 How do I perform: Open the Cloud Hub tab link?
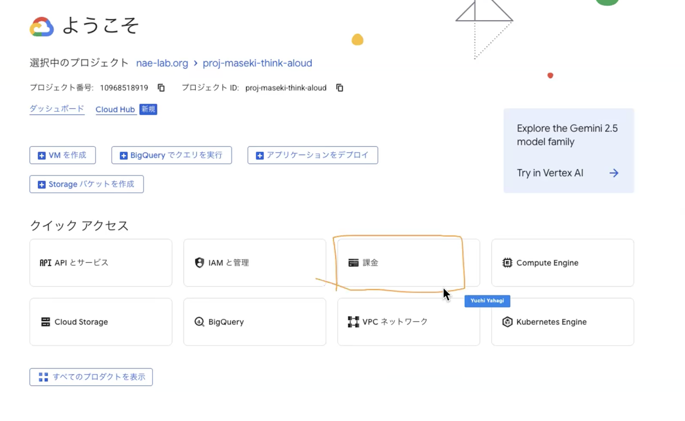pyautogui.click(x=115, y=110)
